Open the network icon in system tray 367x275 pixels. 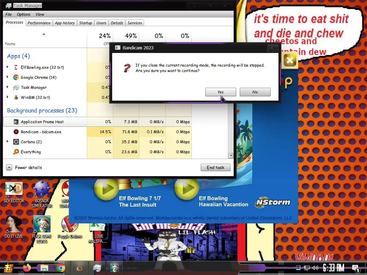(307, 268)
